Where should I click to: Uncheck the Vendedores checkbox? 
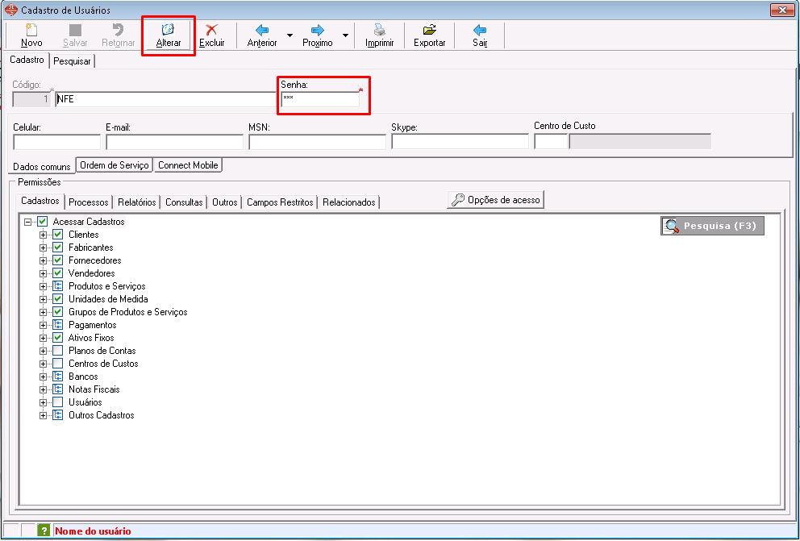(x=57, y=273)
